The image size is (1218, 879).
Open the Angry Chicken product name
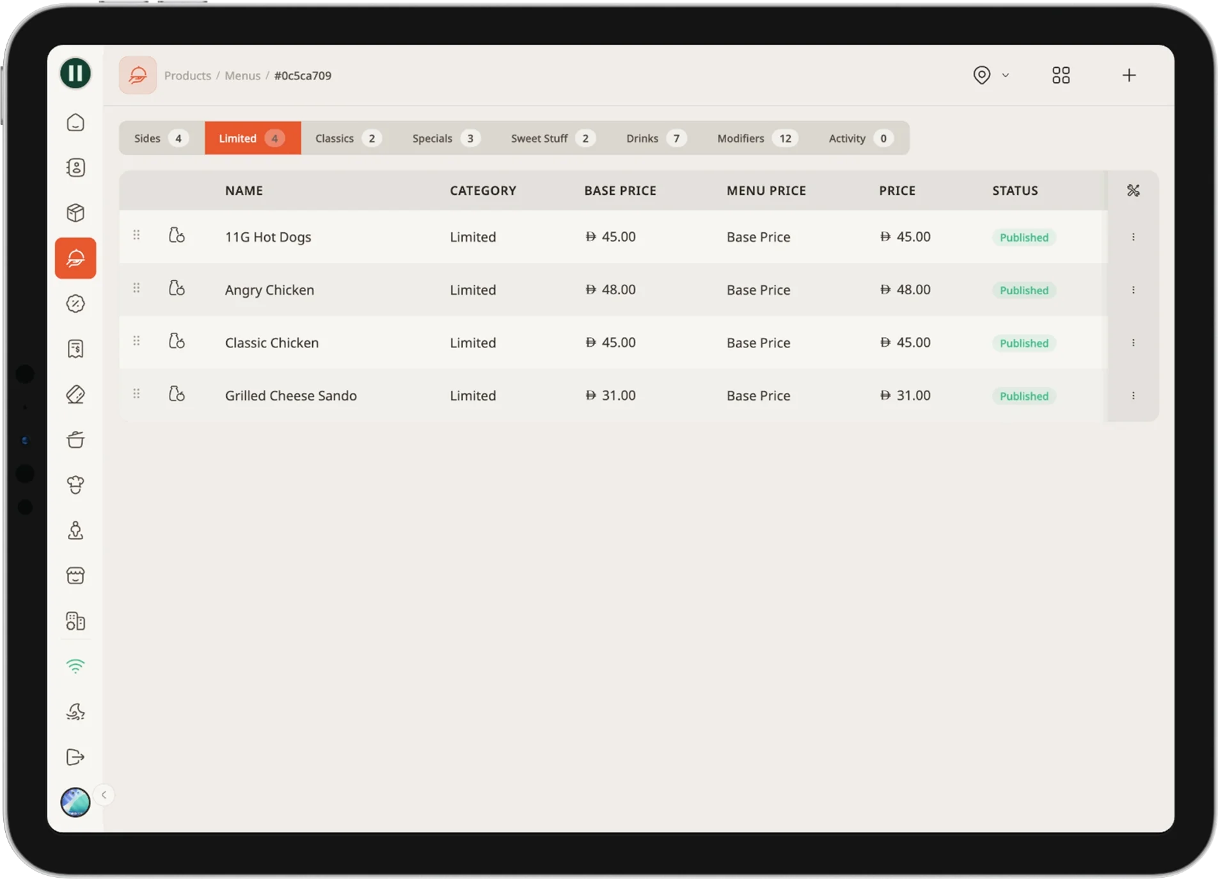coord(269,290)
